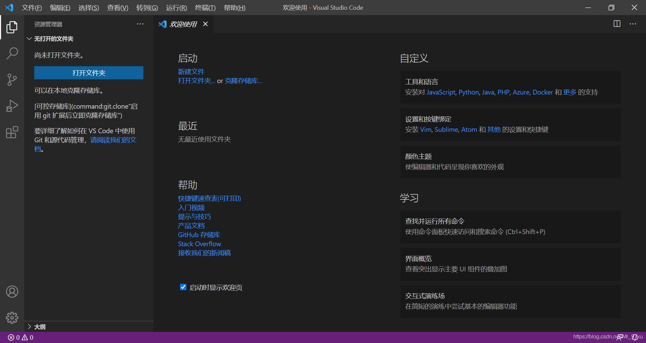Click the Azure link
The height and width of the screenshot is (343, 646).
click(521, 92)
